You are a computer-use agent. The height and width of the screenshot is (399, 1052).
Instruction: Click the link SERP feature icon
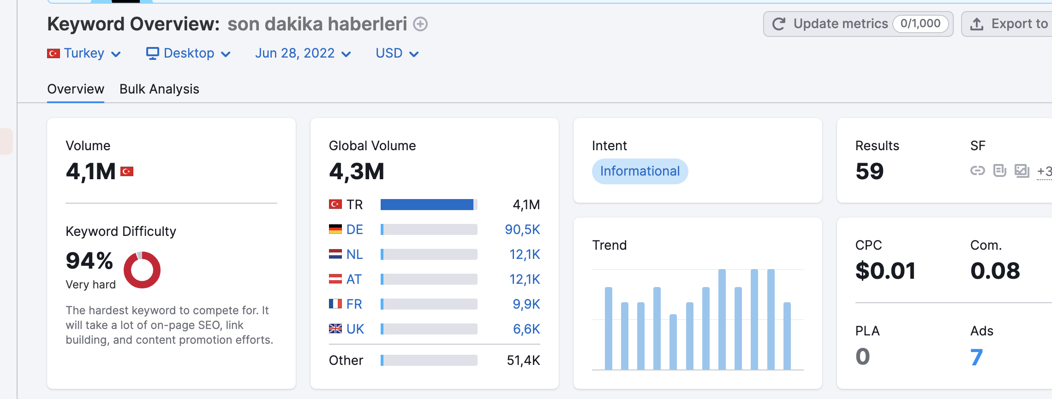point(977,171)
